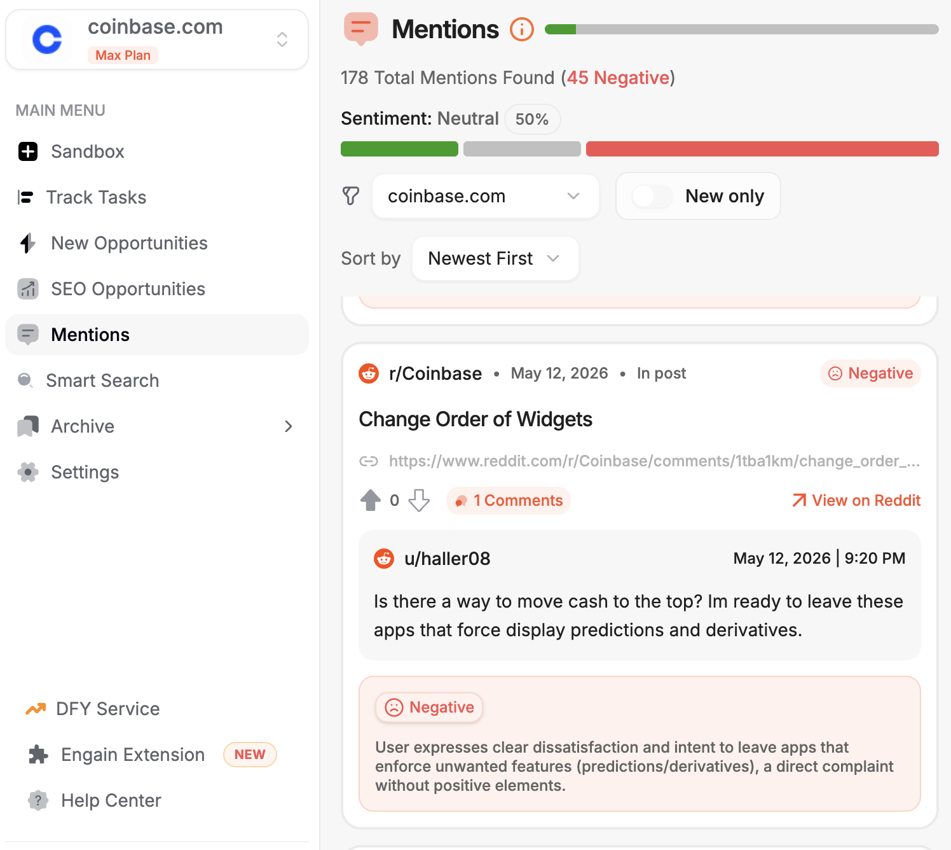Click the New Opportunities lightning icon
Screen dimensions: 951x850
coord(28,243)
